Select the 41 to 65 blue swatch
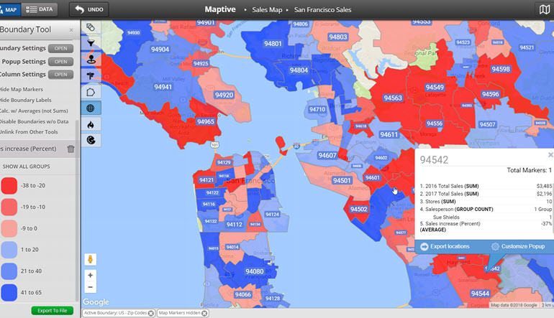 point(9,293)
